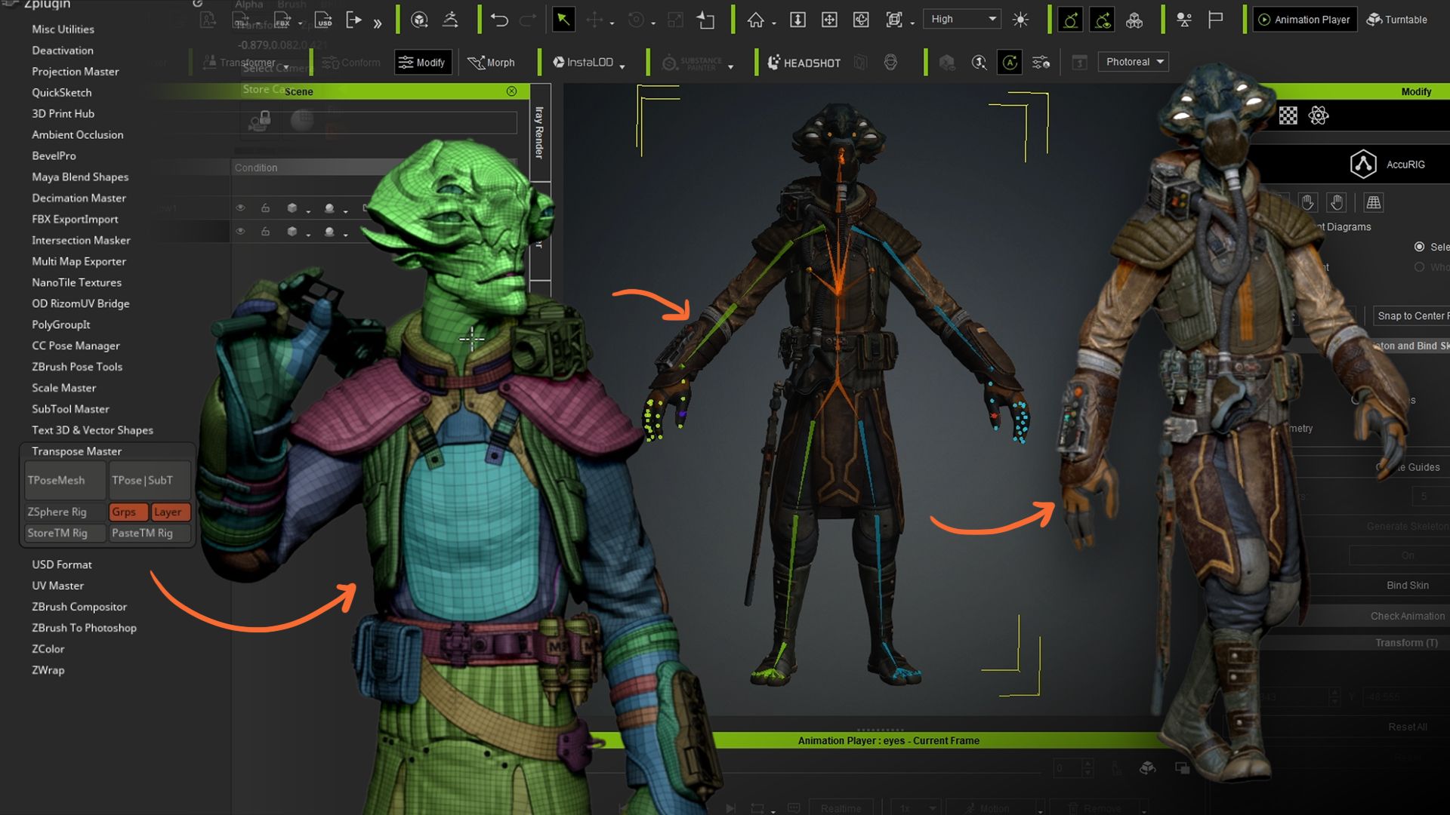Click the Morph toolbar button
Viewport: 1450px width, 815px height.
coord(491,63)
